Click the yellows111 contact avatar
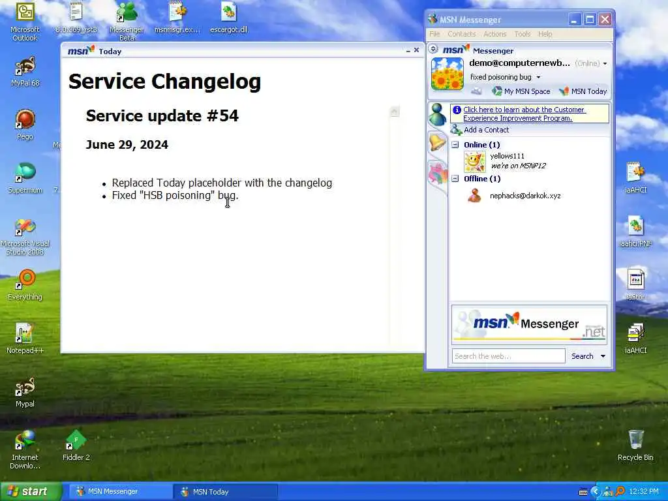The image size is (668, 501). click(x=475, y=162)
